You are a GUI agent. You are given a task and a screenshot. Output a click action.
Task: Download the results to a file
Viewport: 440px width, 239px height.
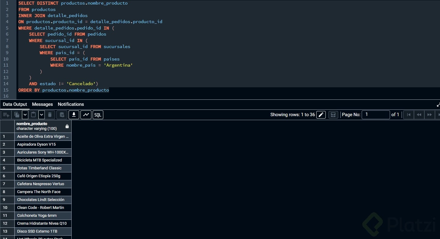click(74, 115)
